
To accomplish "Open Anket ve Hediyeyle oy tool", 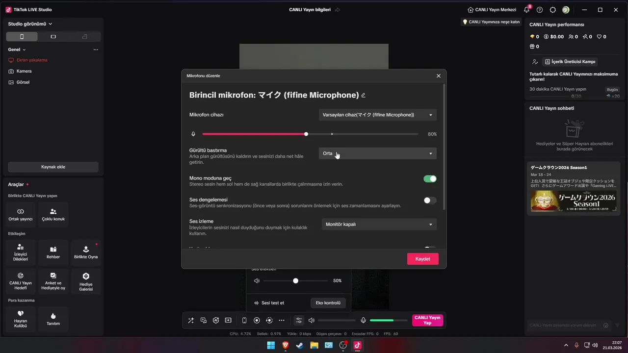I will pyautogui.click(x=53, y=281).
